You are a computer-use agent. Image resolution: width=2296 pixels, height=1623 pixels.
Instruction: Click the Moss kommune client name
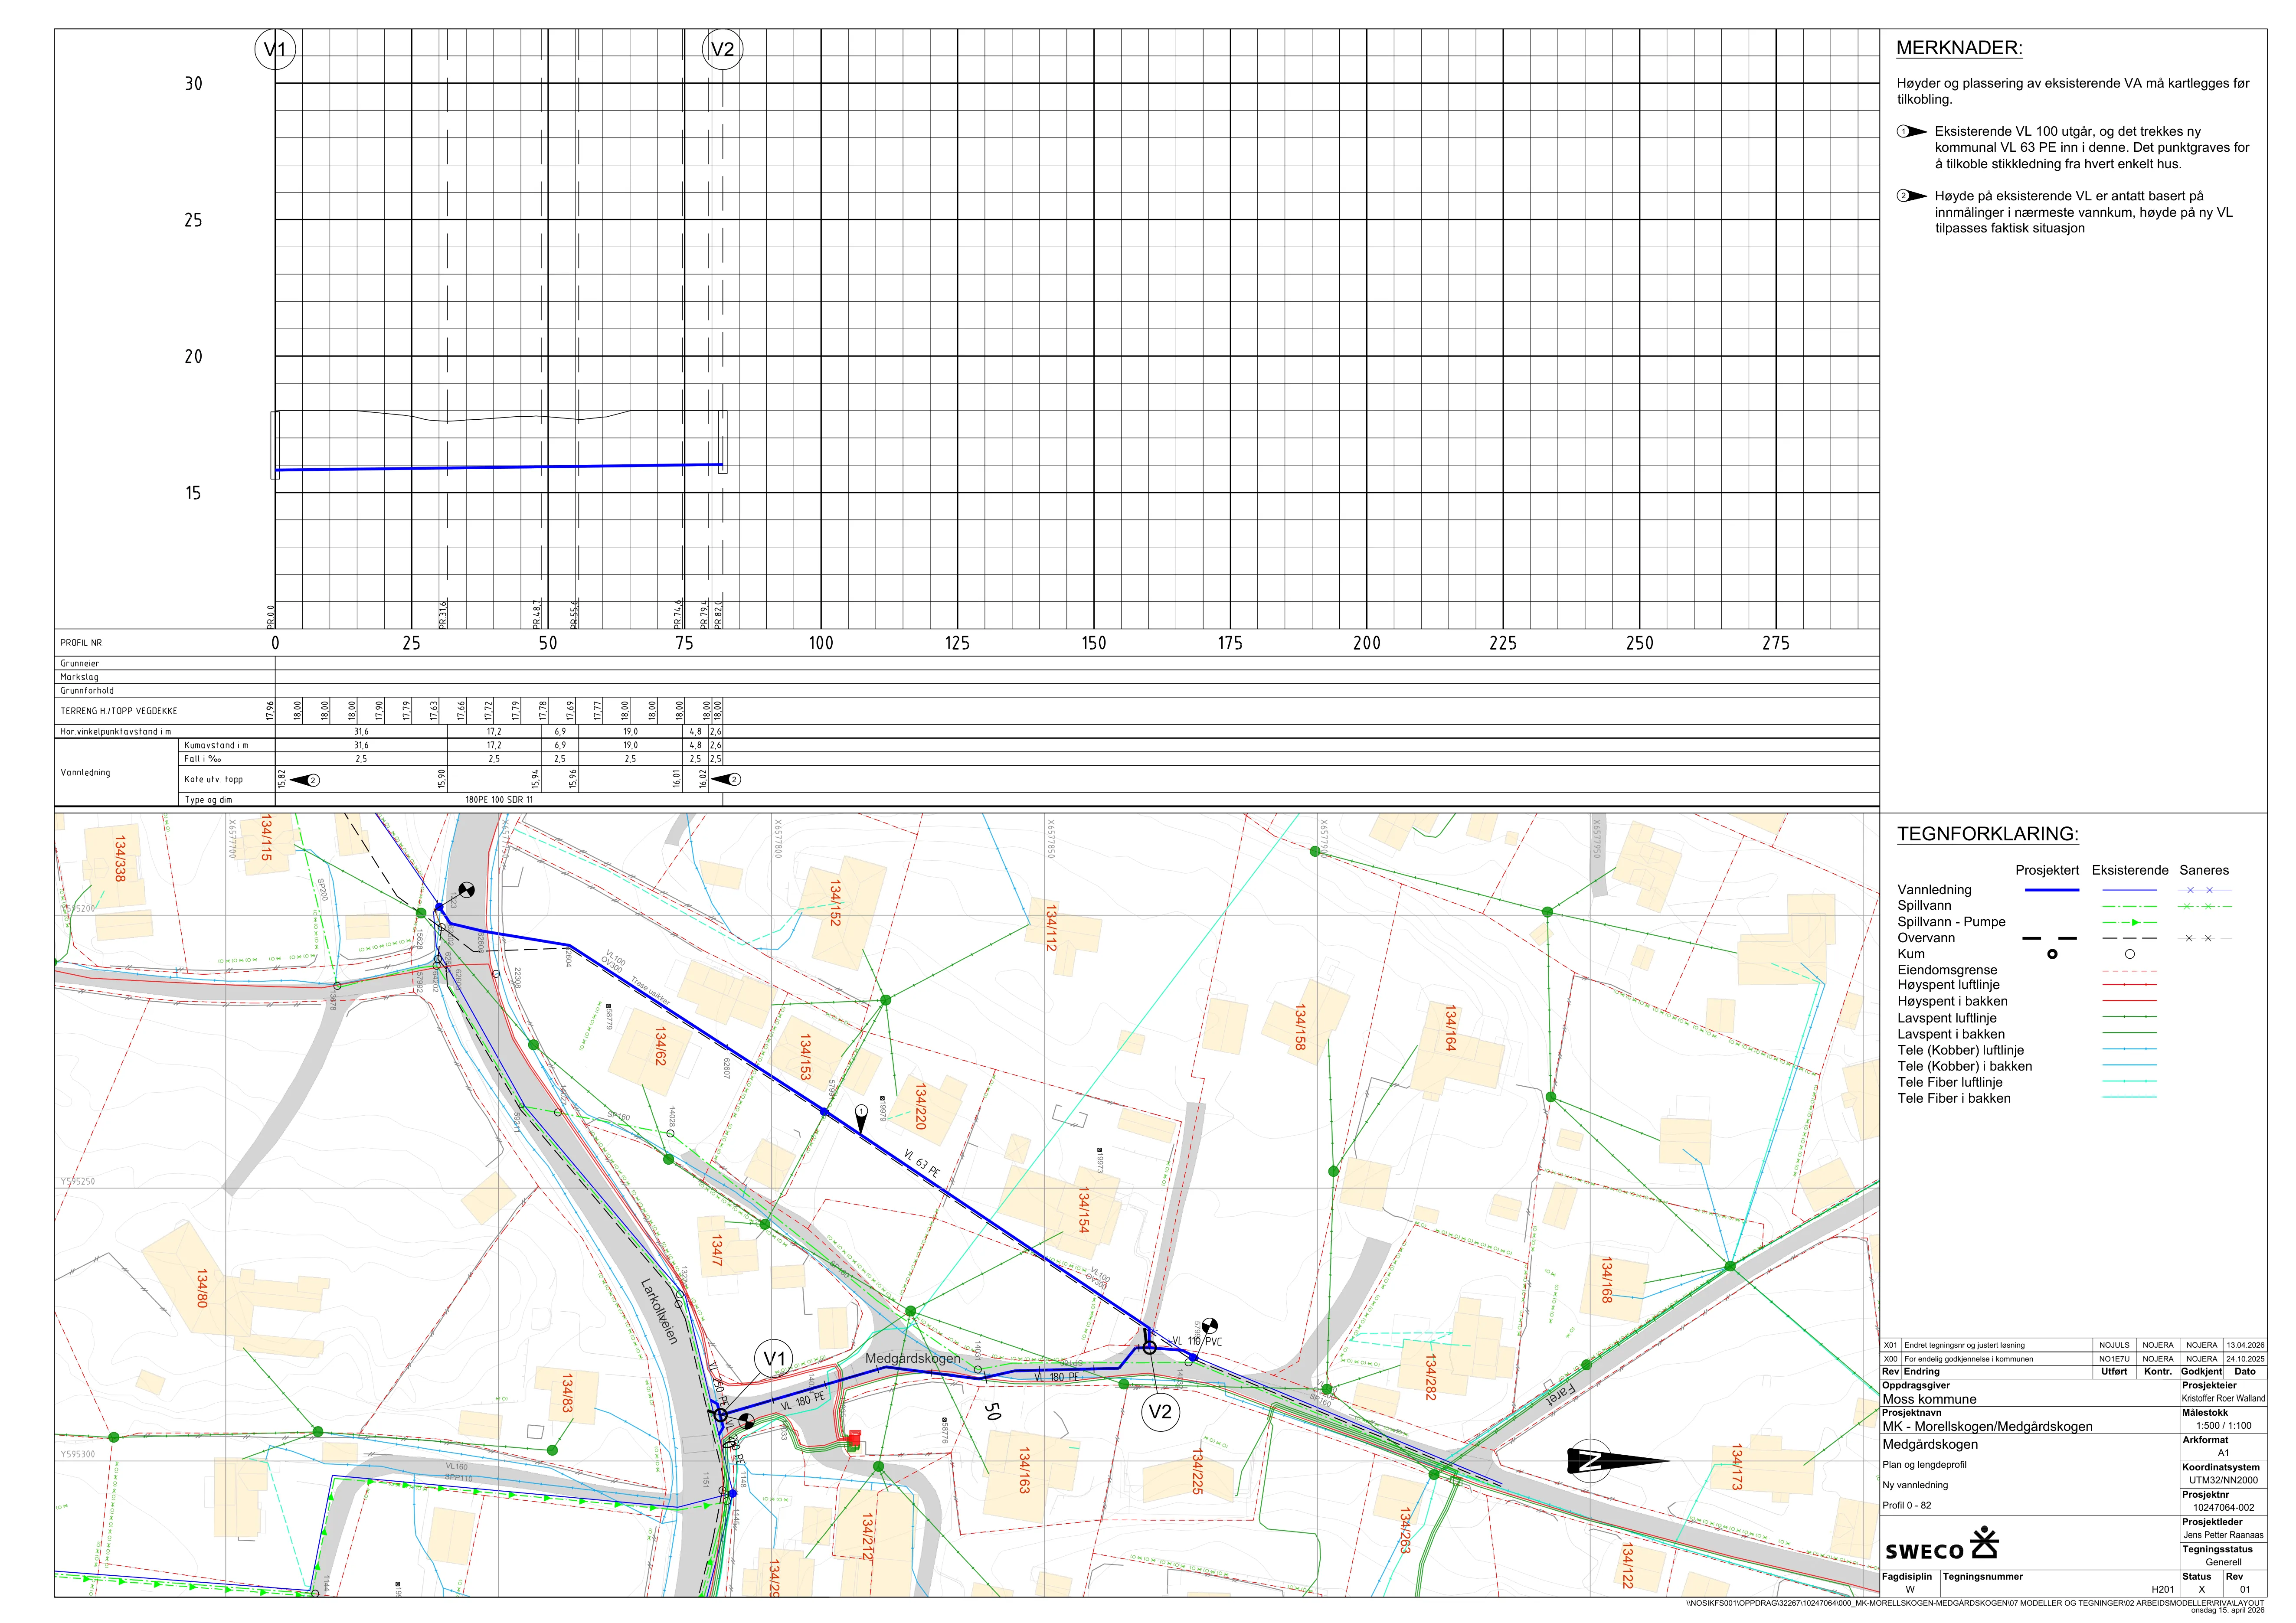tap(1929, 1399)
